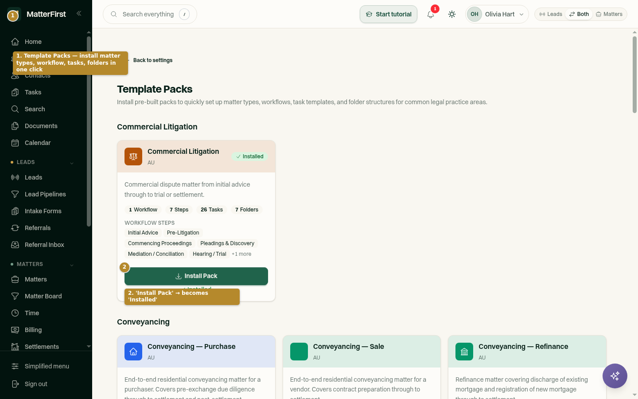Image resolution: width=638 pixels, height=399 pixels.
Task: Click the Time clock icon
Action: pos(15,313)
